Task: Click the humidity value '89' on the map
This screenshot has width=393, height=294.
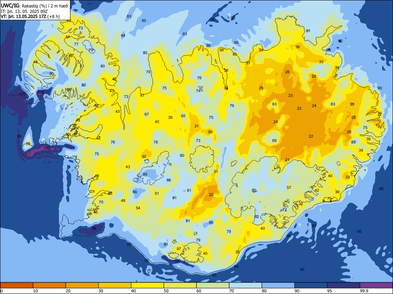Action: point(211,222)
